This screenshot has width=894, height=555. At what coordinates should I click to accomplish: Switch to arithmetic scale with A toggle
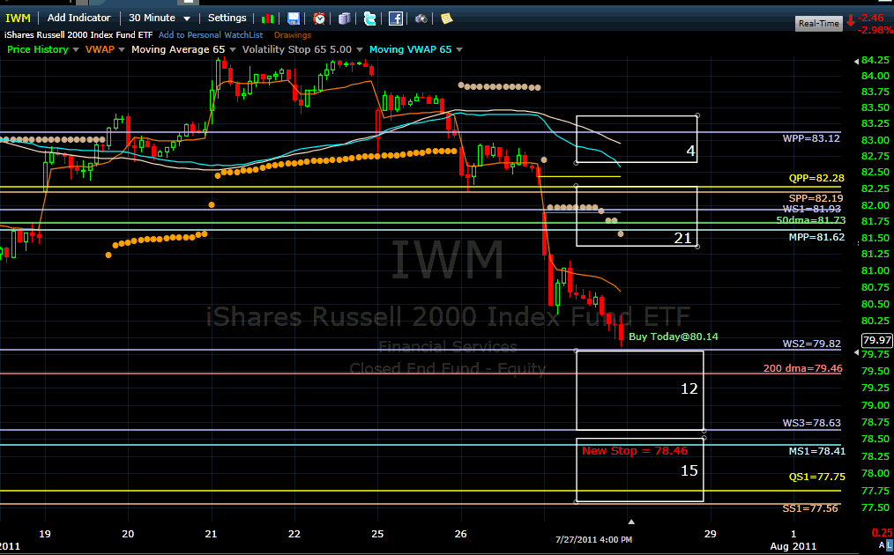(x=882, y=546)
